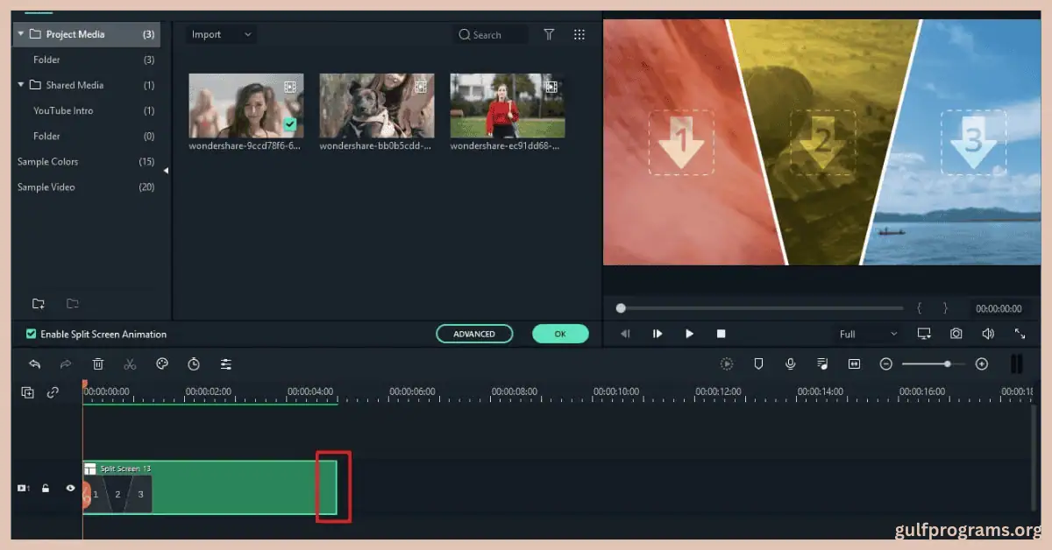The width and height of the screenshot is (1052, 550).
Task: Open the audio adjustment mixer icon
Action: (225, 363)
